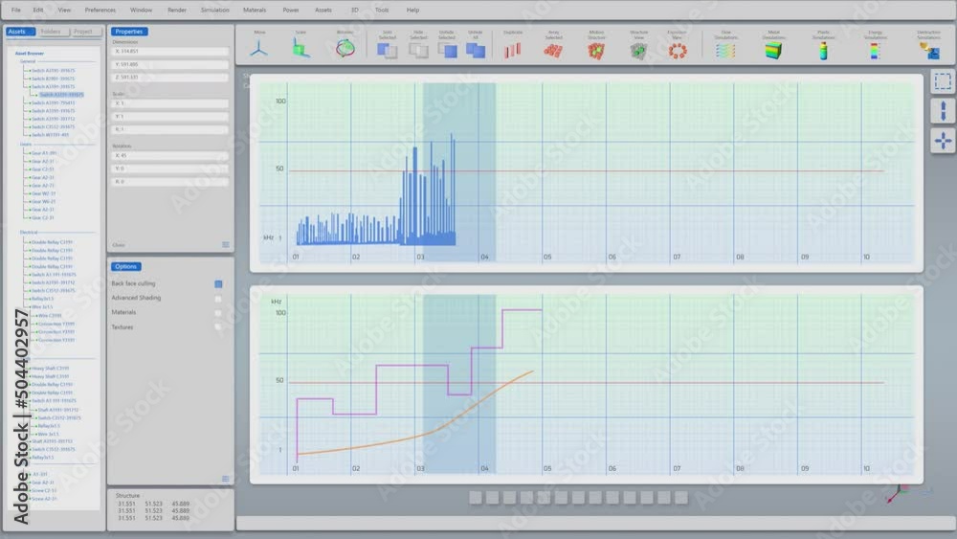Open the Materials menu
Viewport: 957px width, 539px height.
(x=255, y=10)
